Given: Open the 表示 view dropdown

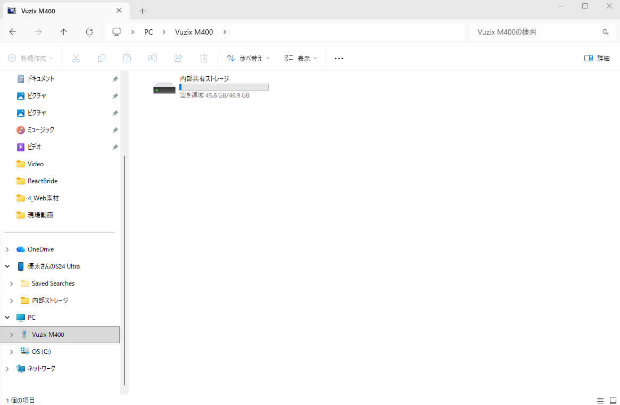Looking at the screenshot, I should click(x=301, y=58).
